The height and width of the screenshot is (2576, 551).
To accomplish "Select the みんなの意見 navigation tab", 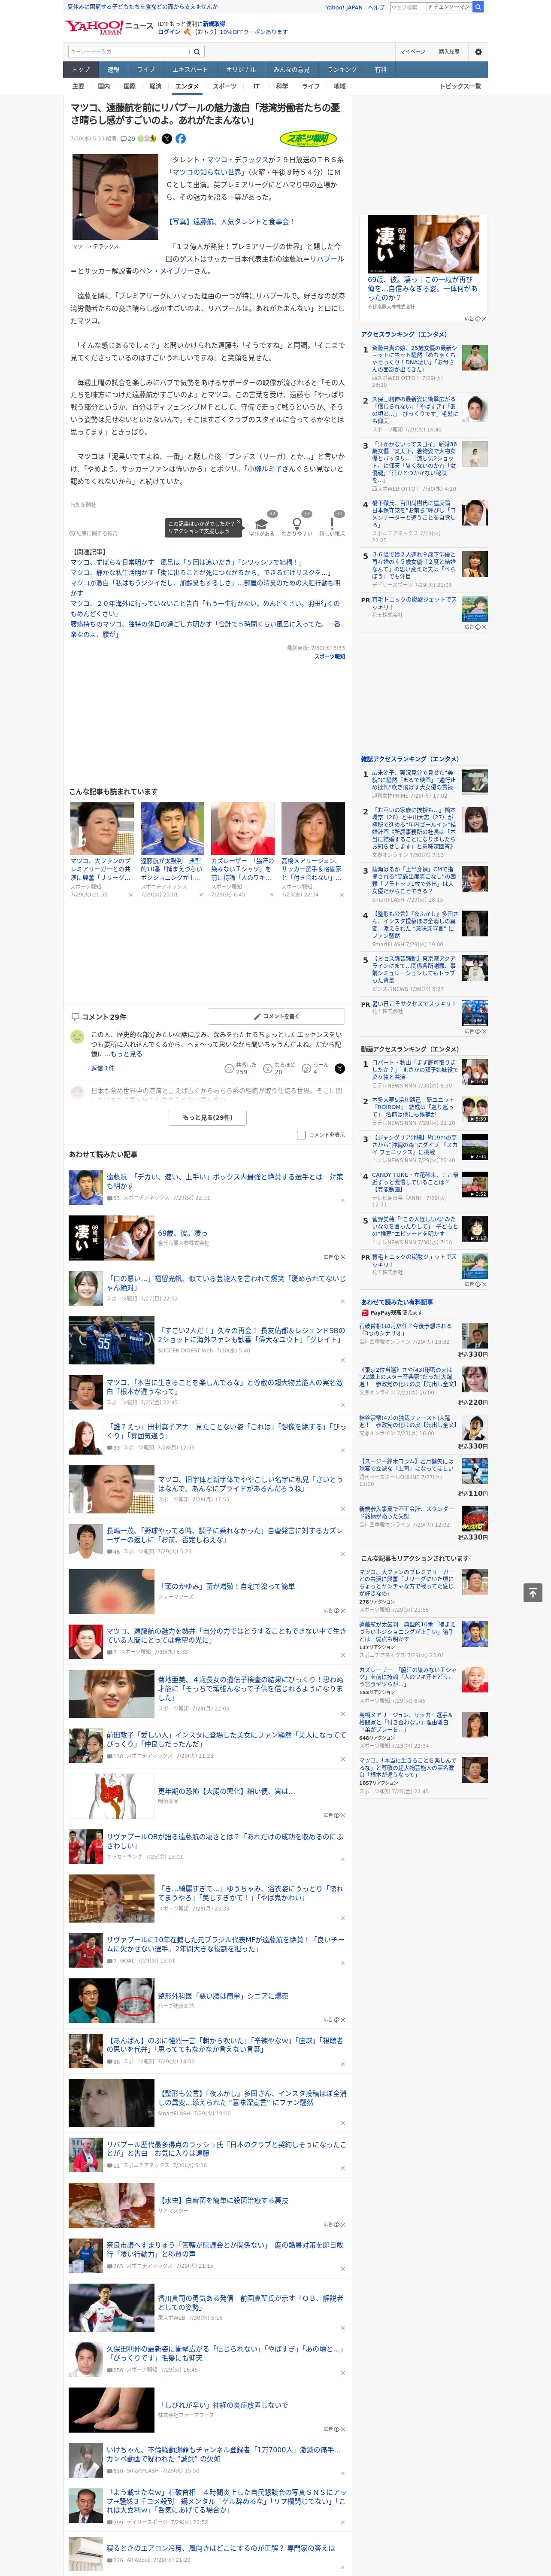I will [x=292, y=70].
